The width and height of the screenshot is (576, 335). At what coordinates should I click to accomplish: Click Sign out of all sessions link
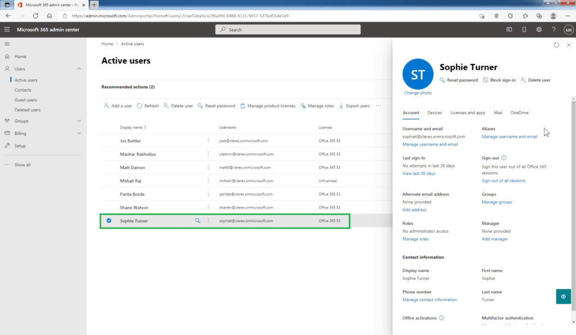click(503, 180)
